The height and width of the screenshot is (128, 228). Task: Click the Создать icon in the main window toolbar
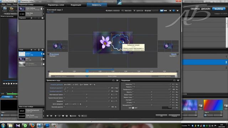(x=5, y=8)
